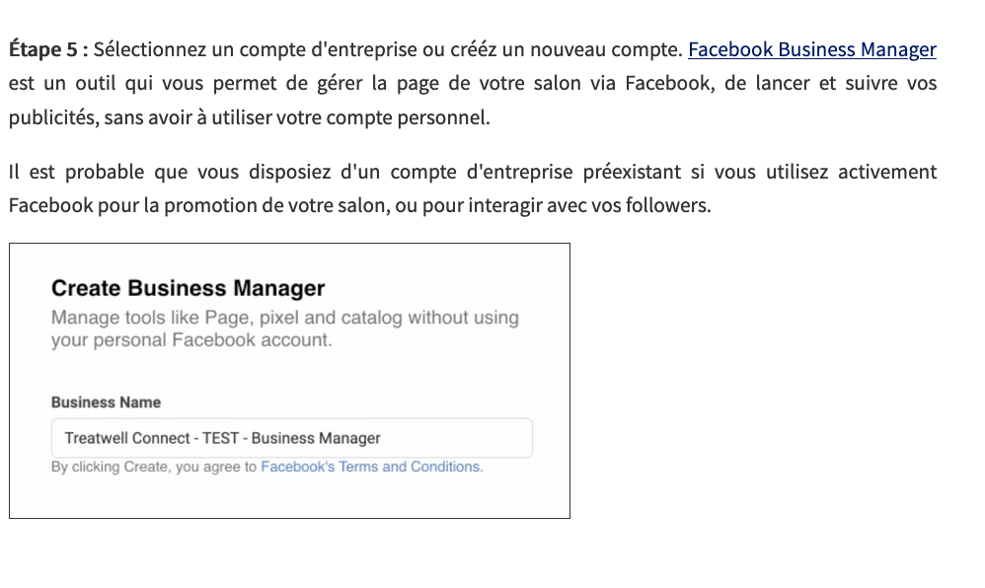This screenshot has height=588, width=985.
Task: Click the Create Business Manager heading
Action: (x=188, y=288)
